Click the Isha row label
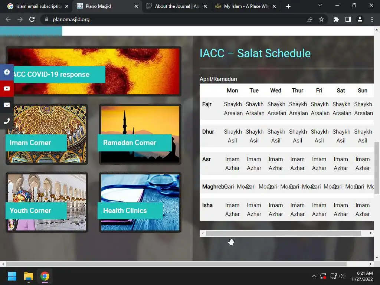 coord(207,205)
